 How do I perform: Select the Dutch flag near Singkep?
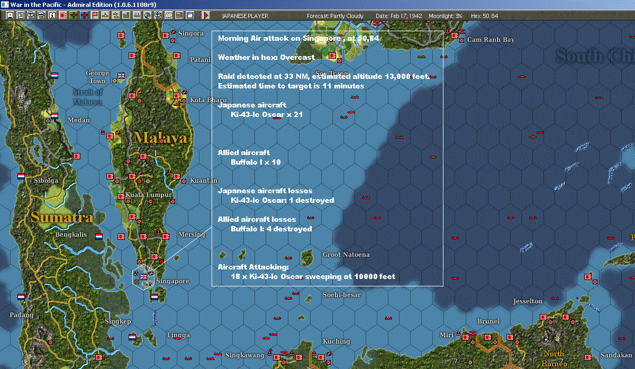132,337
